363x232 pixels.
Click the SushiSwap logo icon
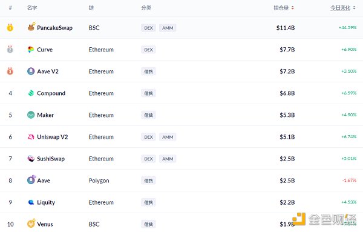point(31,159)
